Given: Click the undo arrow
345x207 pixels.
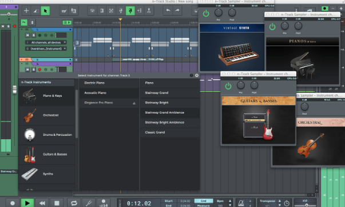Looking at the screenshot, I should click(168, 10).
